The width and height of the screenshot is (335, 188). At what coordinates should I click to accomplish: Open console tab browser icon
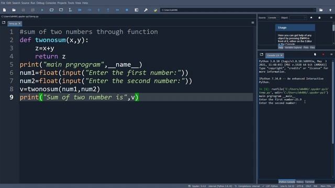[x=262, y=54]
